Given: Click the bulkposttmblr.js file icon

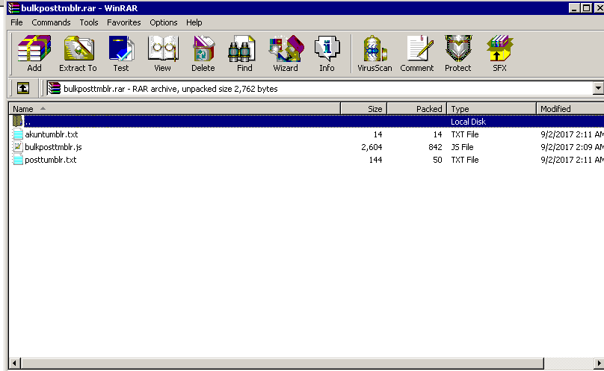Looking at the screenshot, I should coord(18,147).
